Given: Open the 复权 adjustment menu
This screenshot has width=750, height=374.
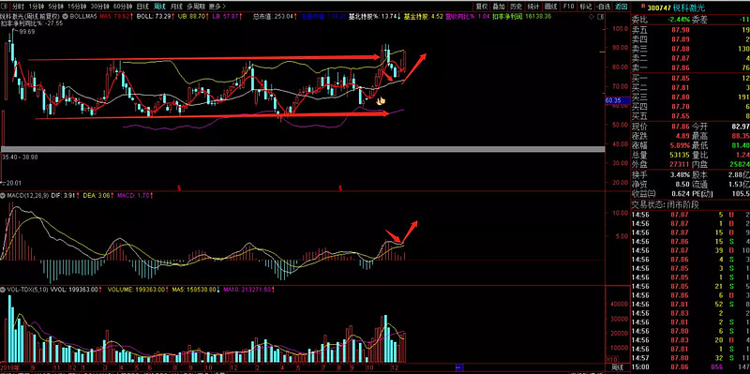Looking at the screenshot, I should tap(482, 7).
